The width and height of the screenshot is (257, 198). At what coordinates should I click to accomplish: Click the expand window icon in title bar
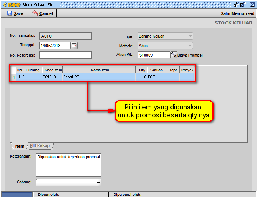coord(243,5)
